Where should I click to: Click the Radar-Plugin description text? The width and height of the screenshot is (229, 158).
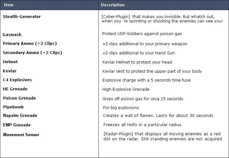163,136
